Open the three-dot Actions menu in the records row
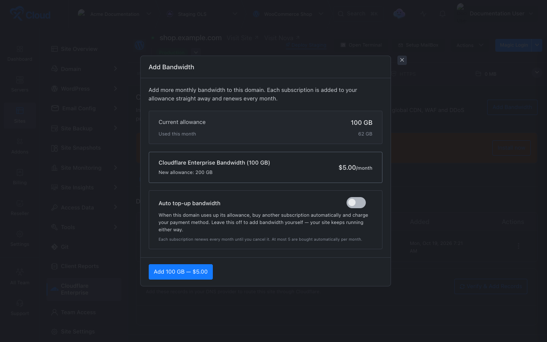 (x=518, y=246)
